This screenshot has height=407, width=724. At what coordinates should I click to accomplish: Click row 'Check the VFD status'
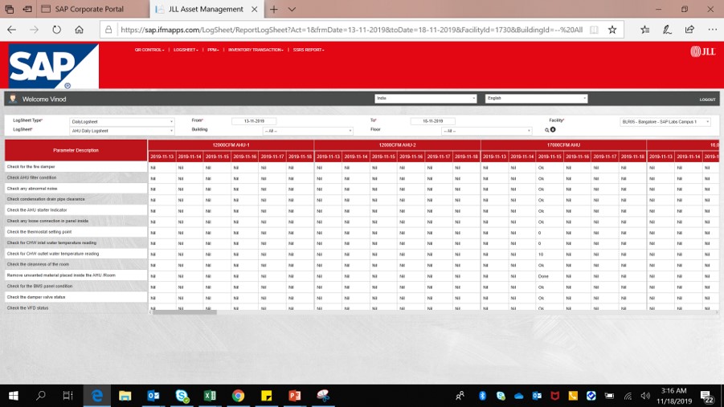[x=76, y=307]
